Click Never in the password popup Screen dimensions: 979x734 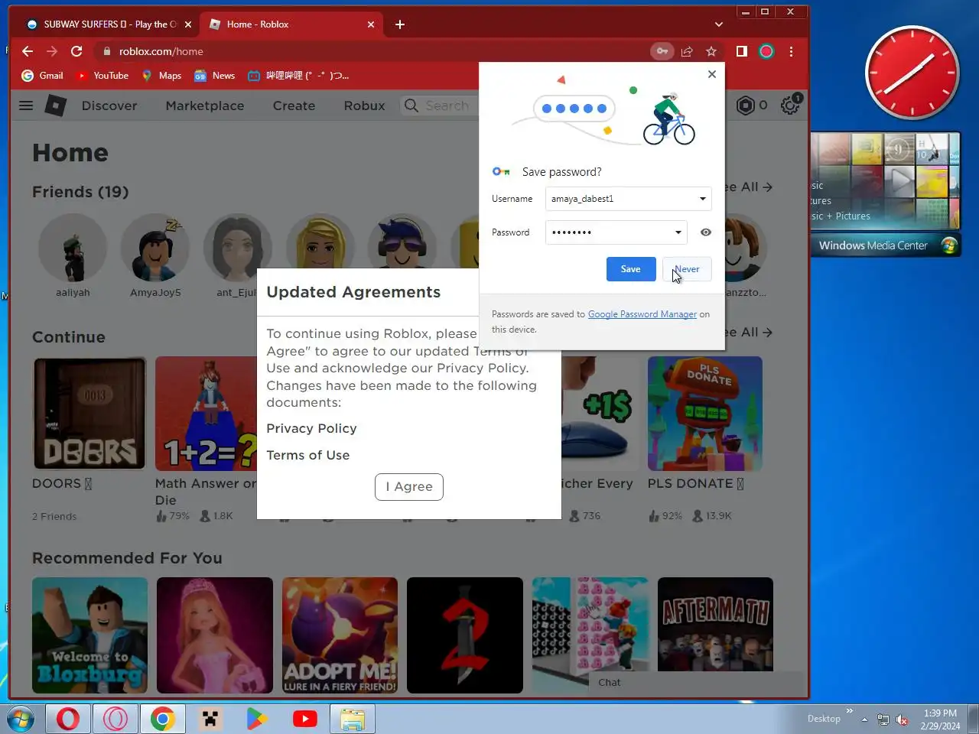point(687,269)
